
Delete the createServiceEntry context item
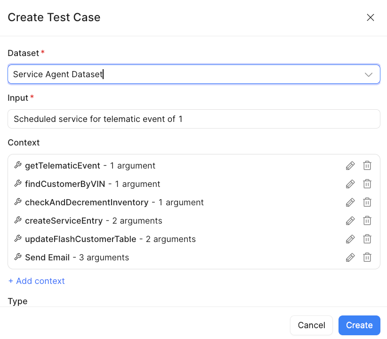click(x=367, y=221)
